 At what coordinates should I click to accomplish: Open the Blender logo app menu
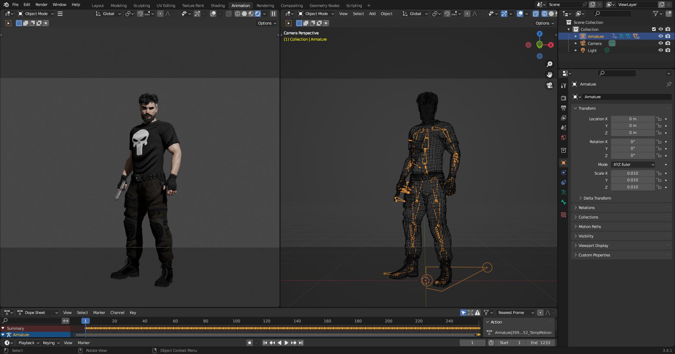(6, 5)
